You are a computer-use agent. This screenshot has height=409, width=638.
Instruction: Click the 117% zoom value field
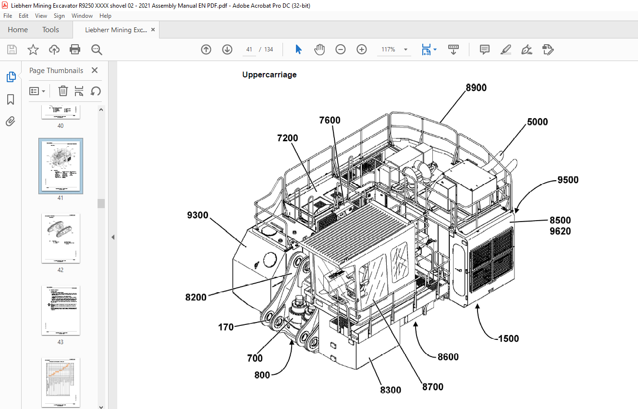(388, 50)
